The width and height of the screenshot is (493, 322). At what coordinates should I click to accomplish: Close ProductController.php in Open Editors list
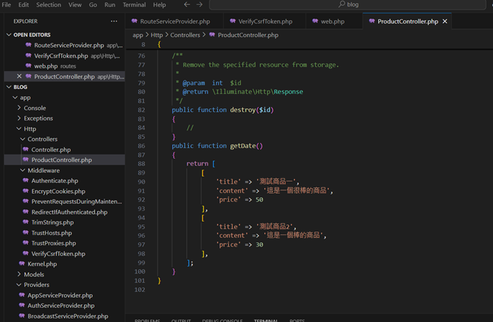(x=19, y=76)
